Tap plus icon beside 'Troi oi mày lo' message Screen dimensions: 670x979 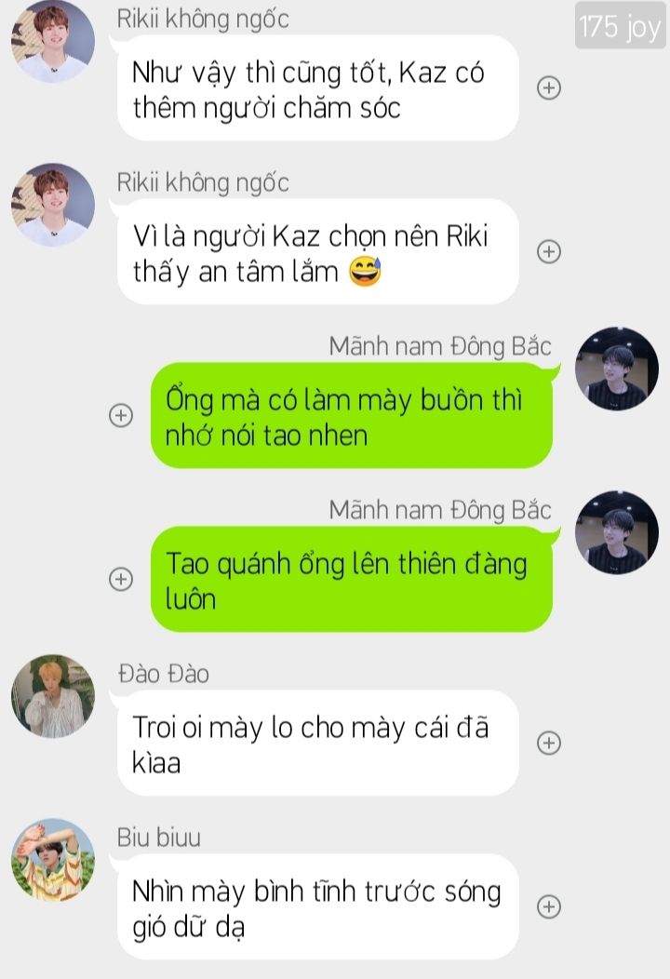[x=549, y=743]
